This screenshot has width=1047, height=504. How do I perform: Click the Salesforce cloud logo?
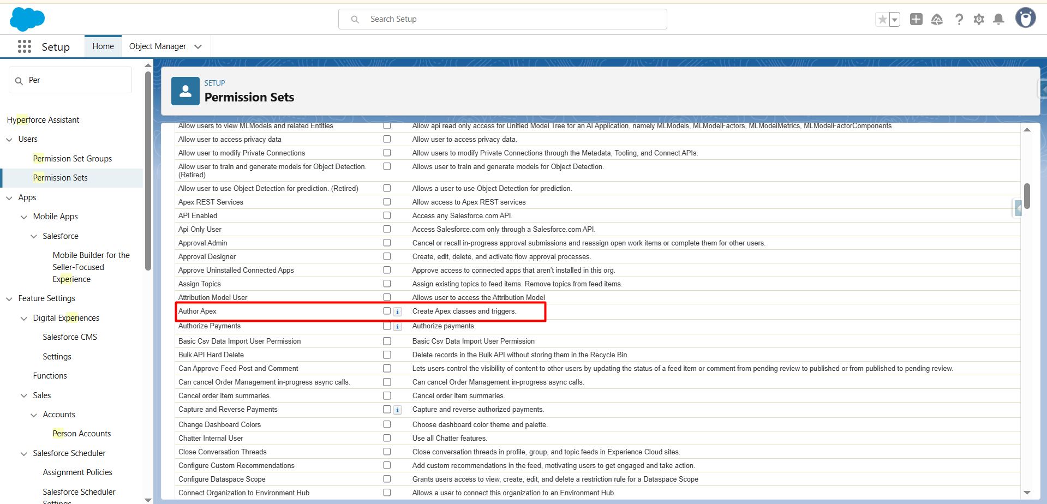tap(27, 19)
